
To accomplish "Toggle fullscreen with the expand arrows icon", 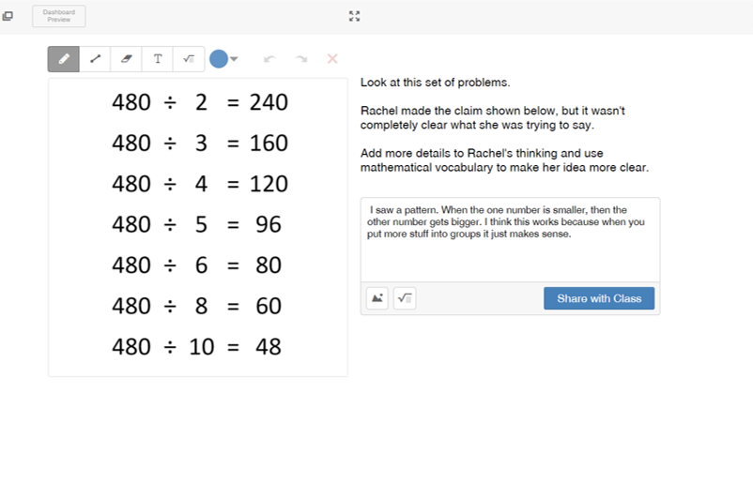I will coord(354,16).
